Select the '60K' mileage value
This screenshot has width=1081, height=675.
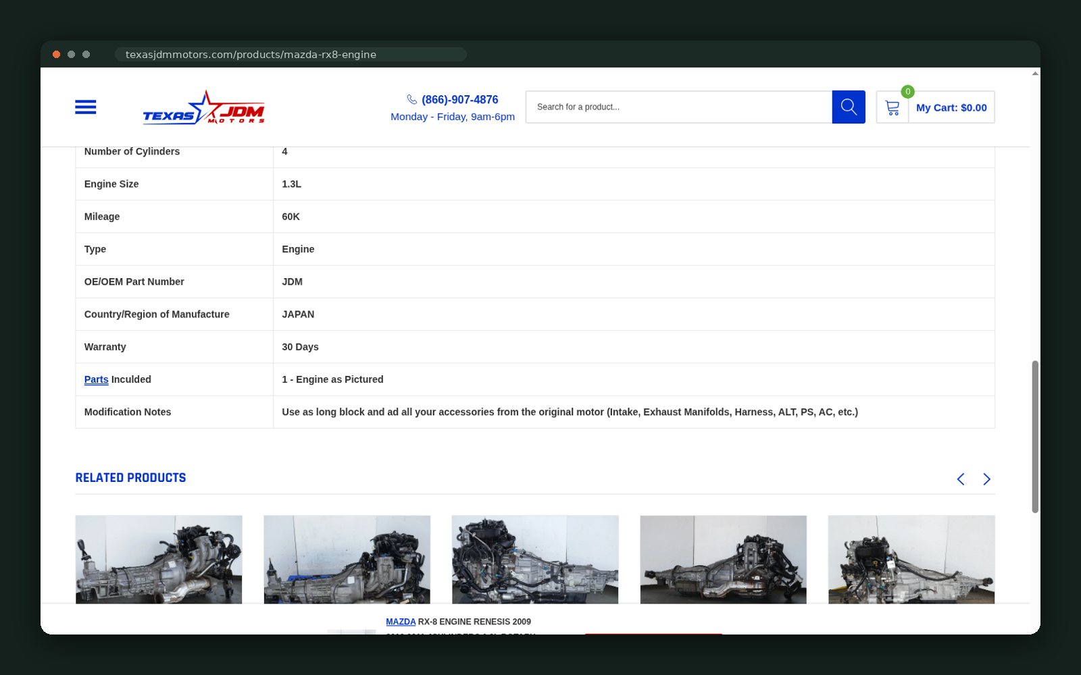pyautogui.click(x=291, y=217)
